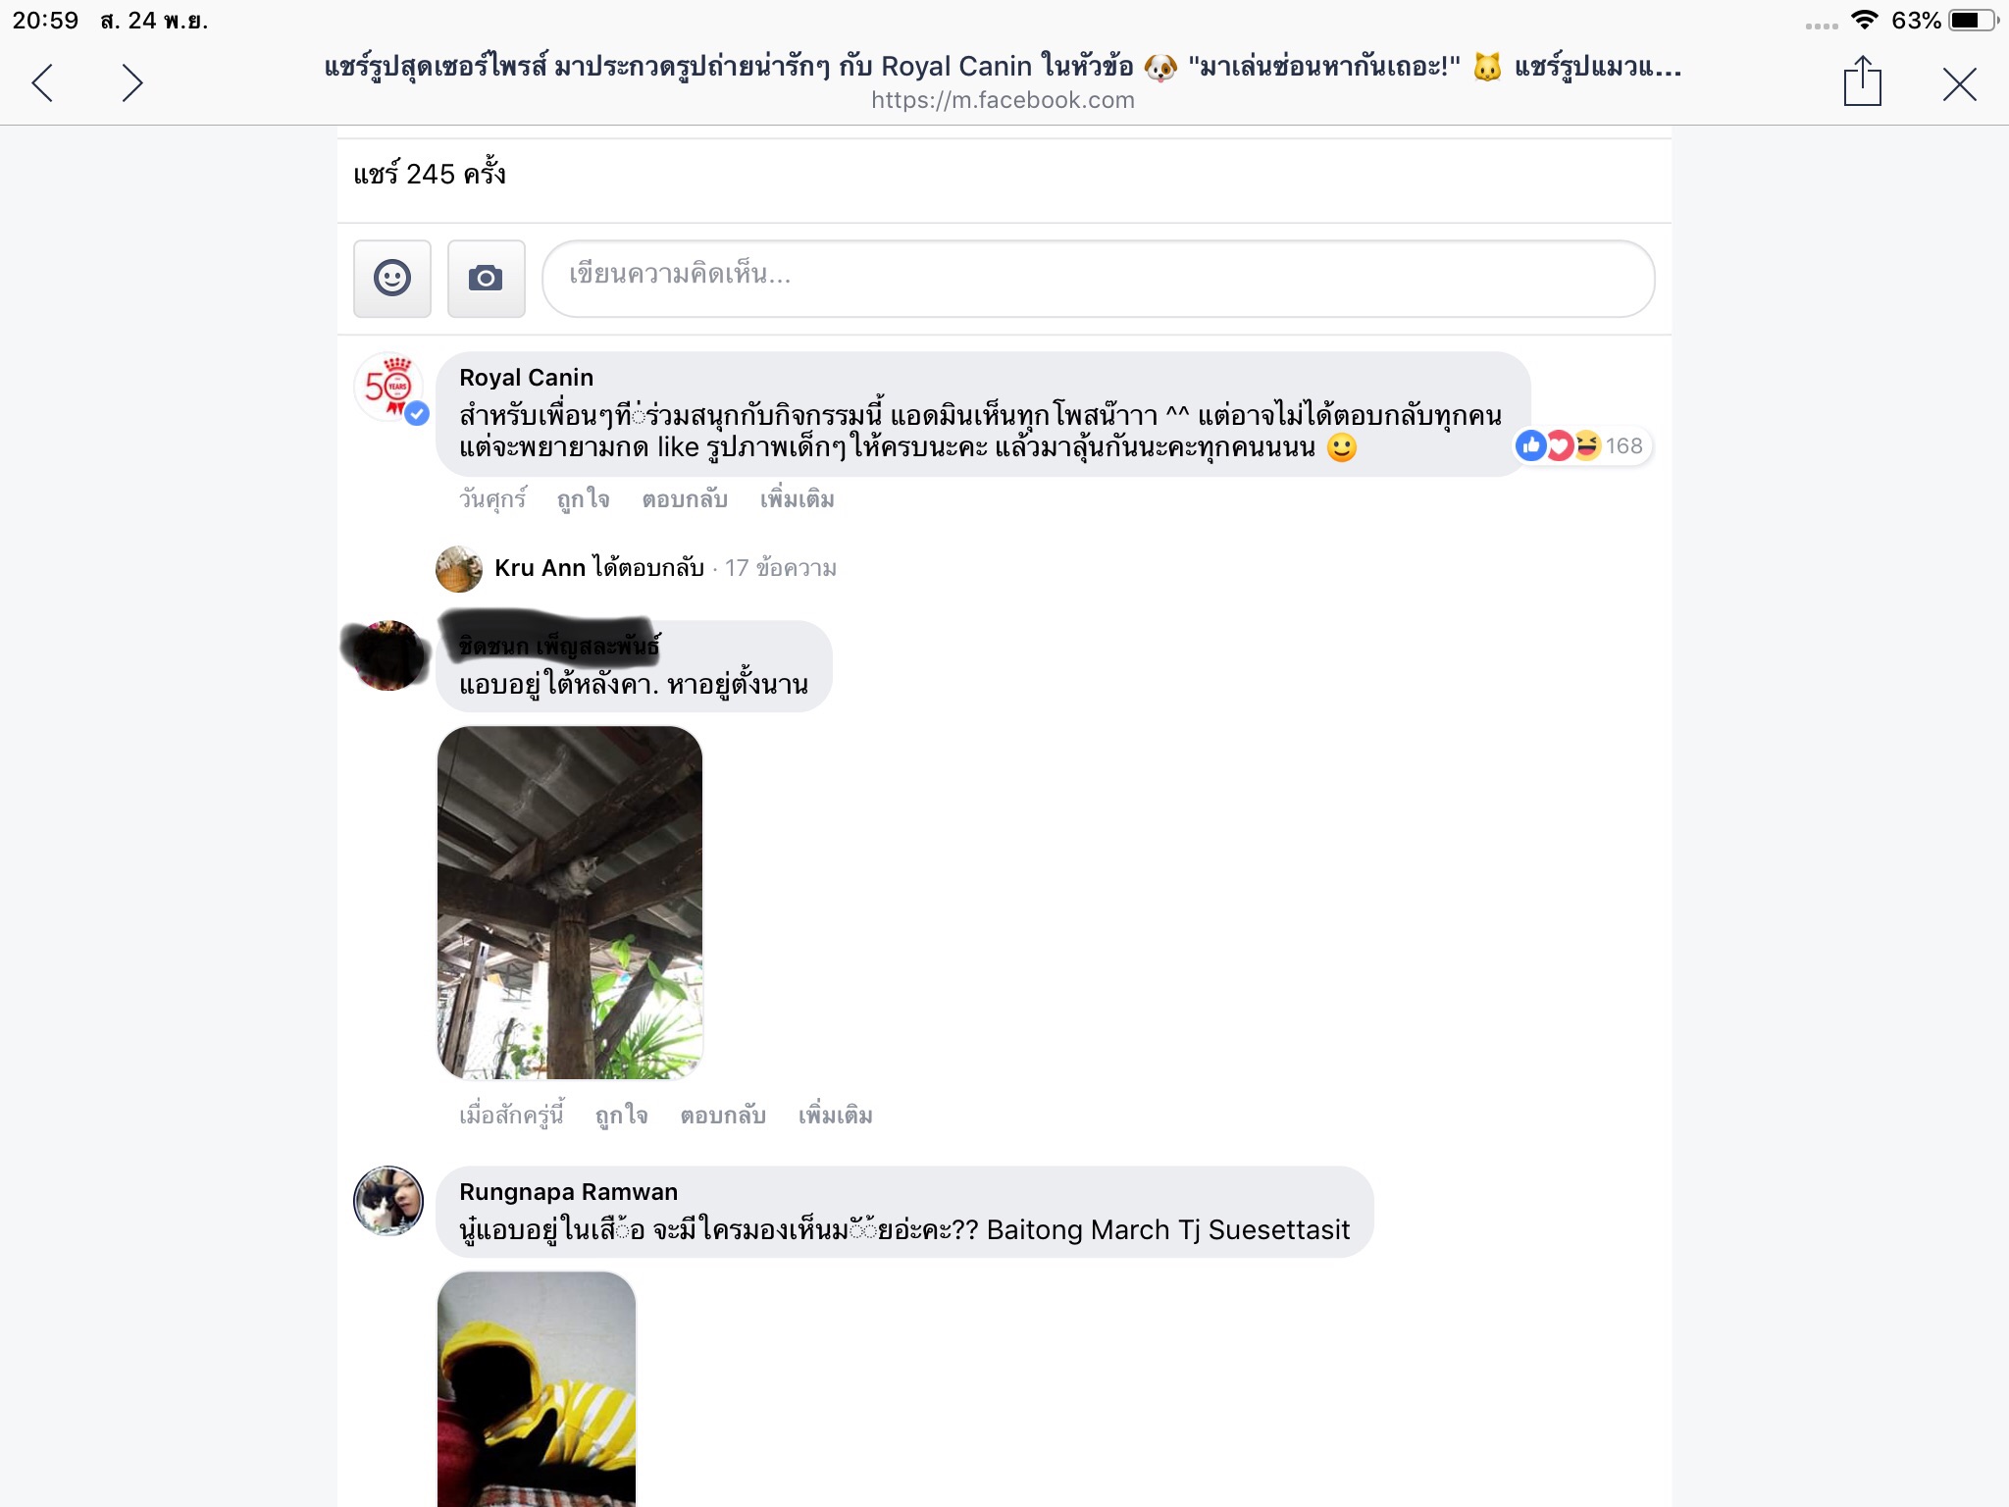Open more options under roof photo comment
The height and width of the screenshot is (1507, 2009).
(836, 1116)
